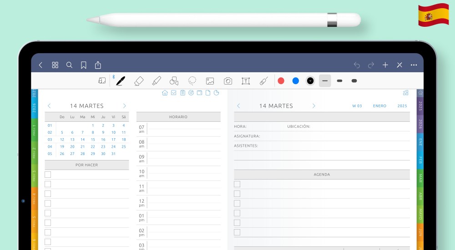Screen dimensions: 455x250
Task: Open week 04 in mini calendar
Action: [50, 147]
